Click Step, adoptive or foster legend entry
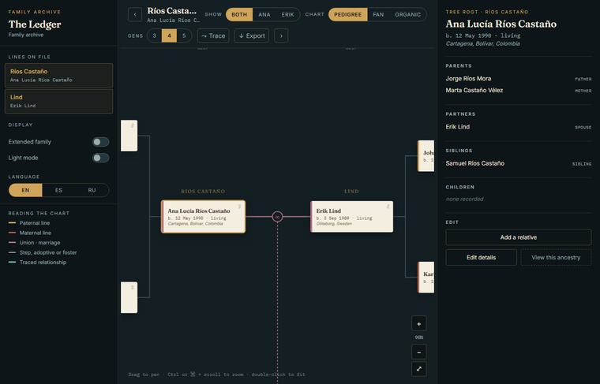600x384 pixels. tap(43, 252)
